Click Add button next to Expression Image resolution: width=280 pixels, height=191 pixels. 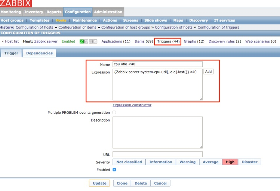[208, 72]
